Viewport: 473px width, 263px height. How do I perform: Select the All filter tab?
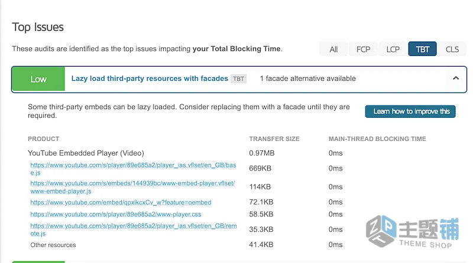[333, 49]
